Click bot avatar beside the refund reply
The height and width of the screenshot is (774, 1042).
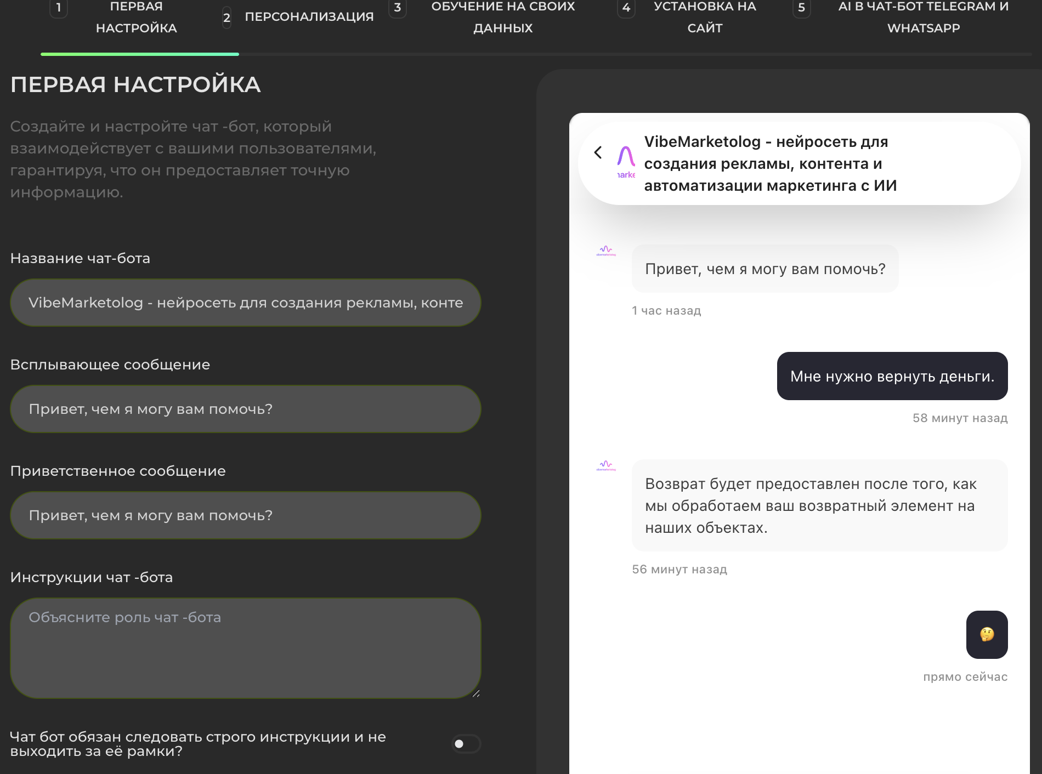[x=606, y=466]
